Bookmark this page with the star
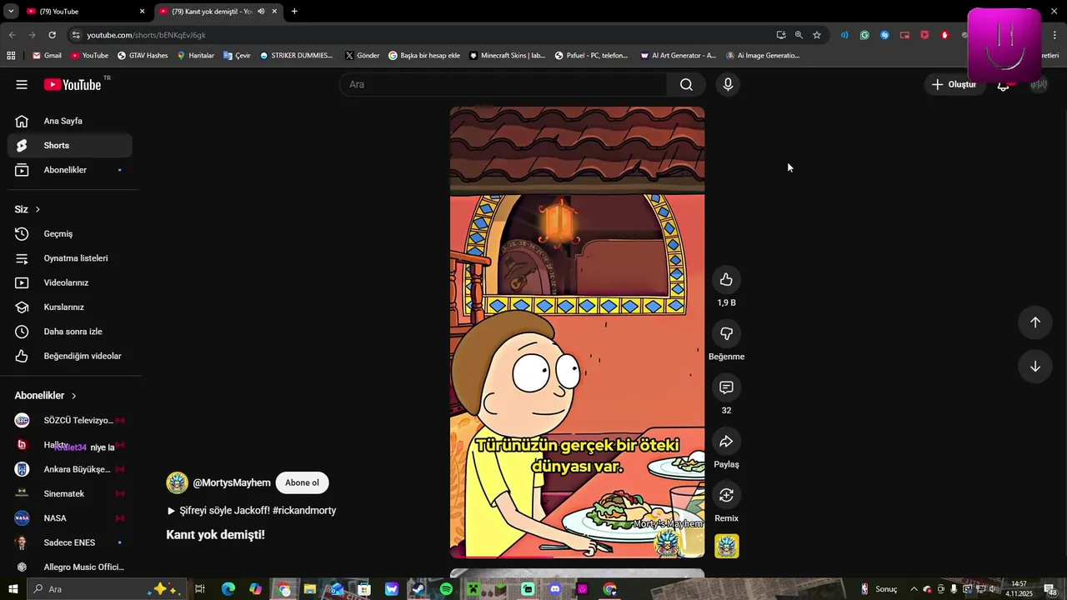The width and height of the screenshot is (1067, 600). [x=817, y=35]
